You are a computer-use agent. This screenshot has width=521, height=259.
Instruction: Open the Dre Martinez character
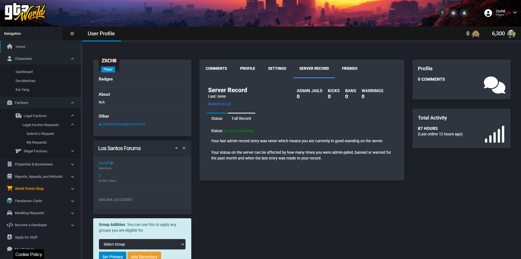point(25,81)
